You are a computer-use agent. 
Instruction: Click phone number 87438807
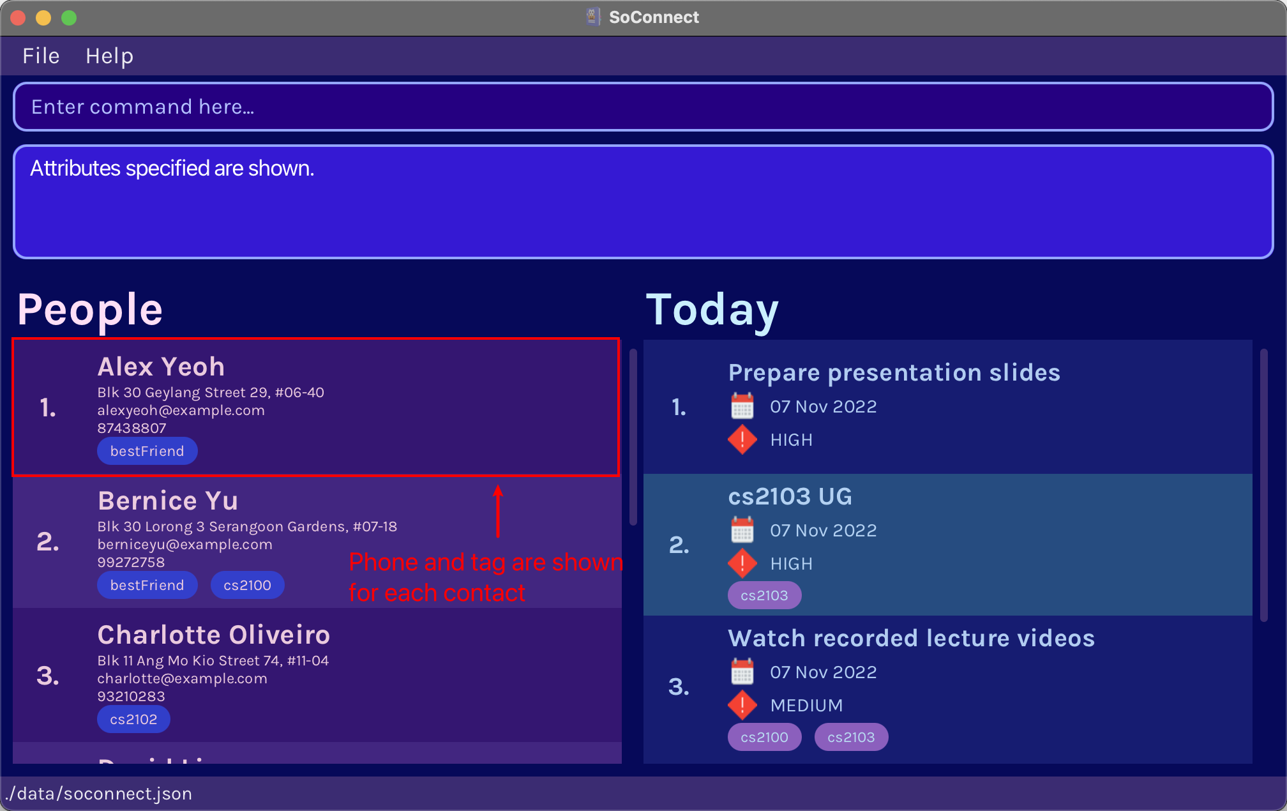[132, 428]
